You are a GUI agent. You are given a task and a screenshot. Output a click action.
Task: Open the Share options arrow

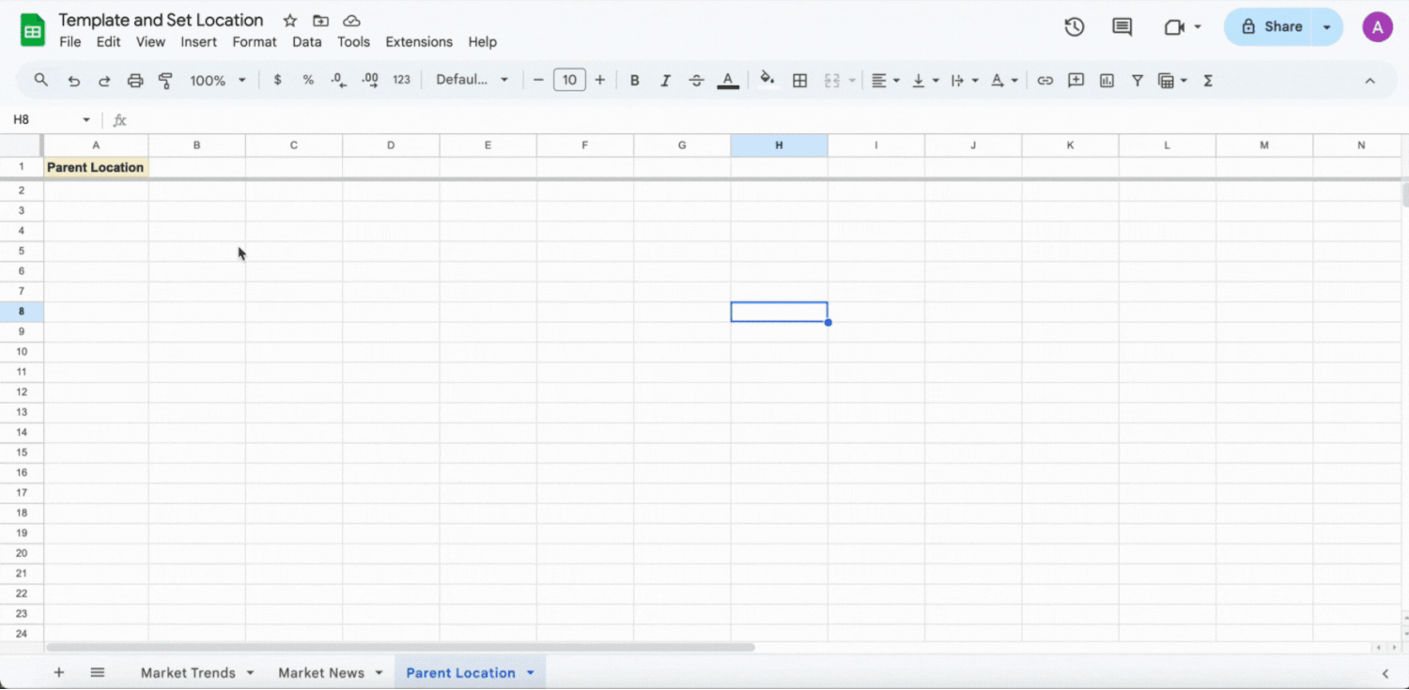pos(1327,27)
